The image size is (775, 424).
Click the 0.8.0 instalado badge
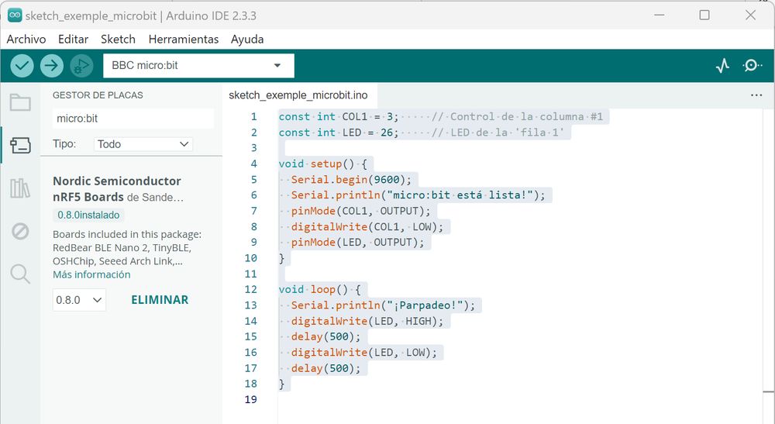click(x=88, y=215)
